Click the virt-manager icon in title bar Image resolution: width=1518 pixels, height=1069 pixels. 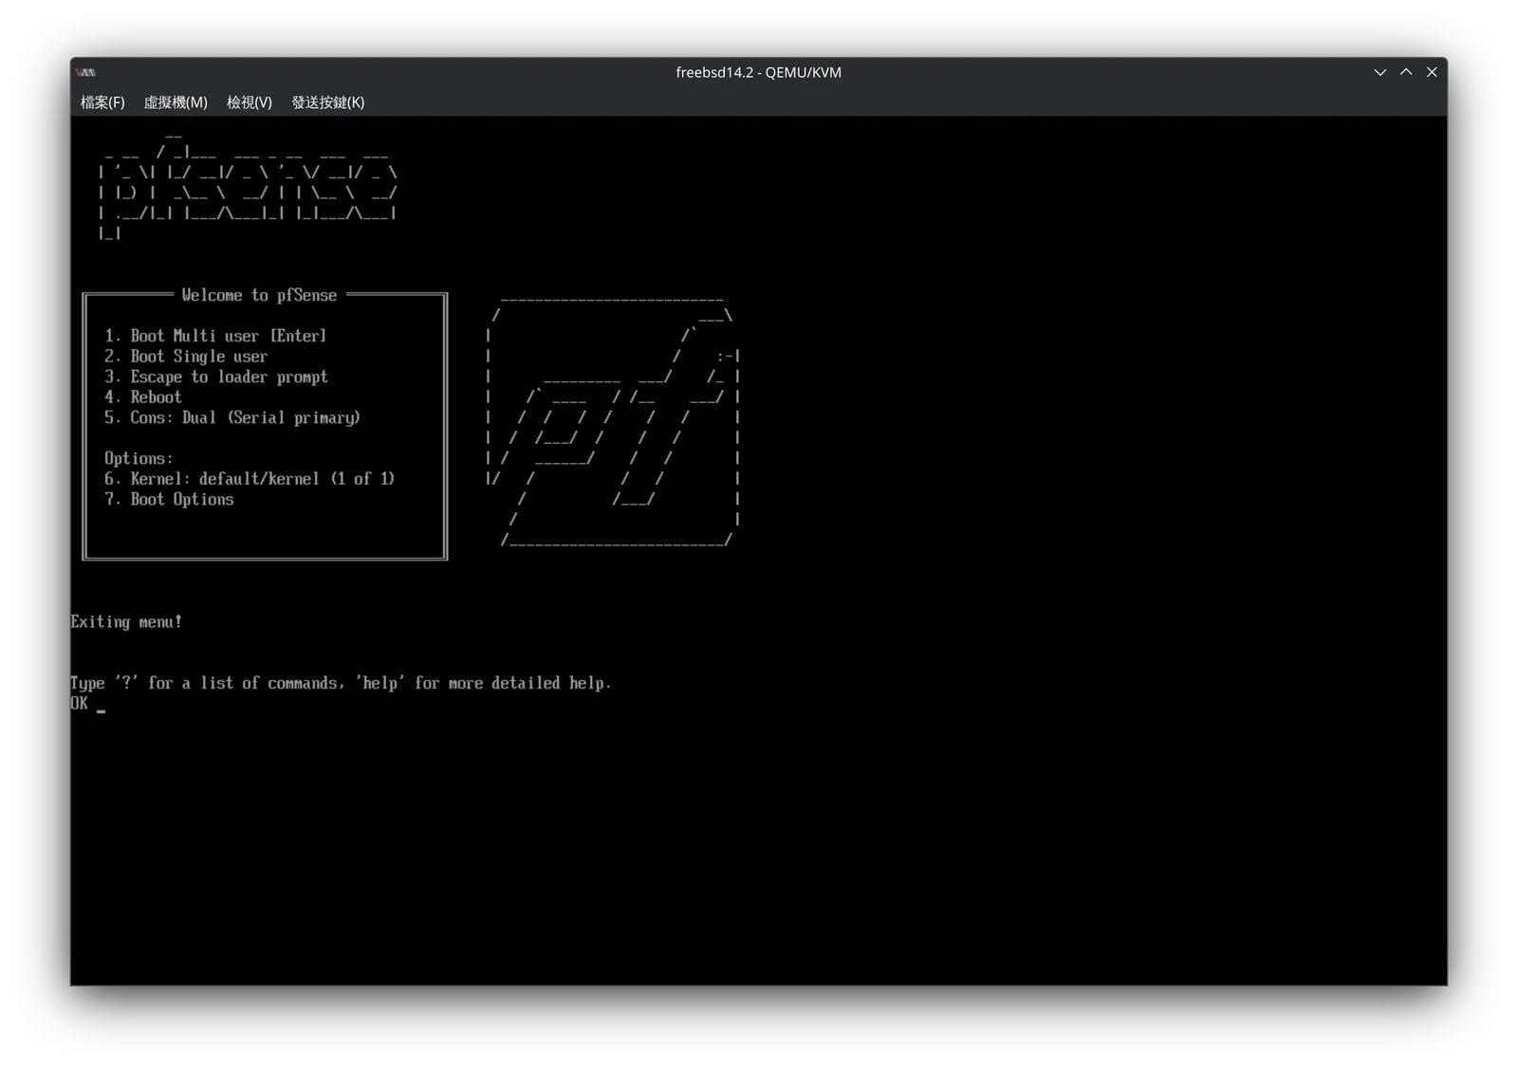(86, 72)
